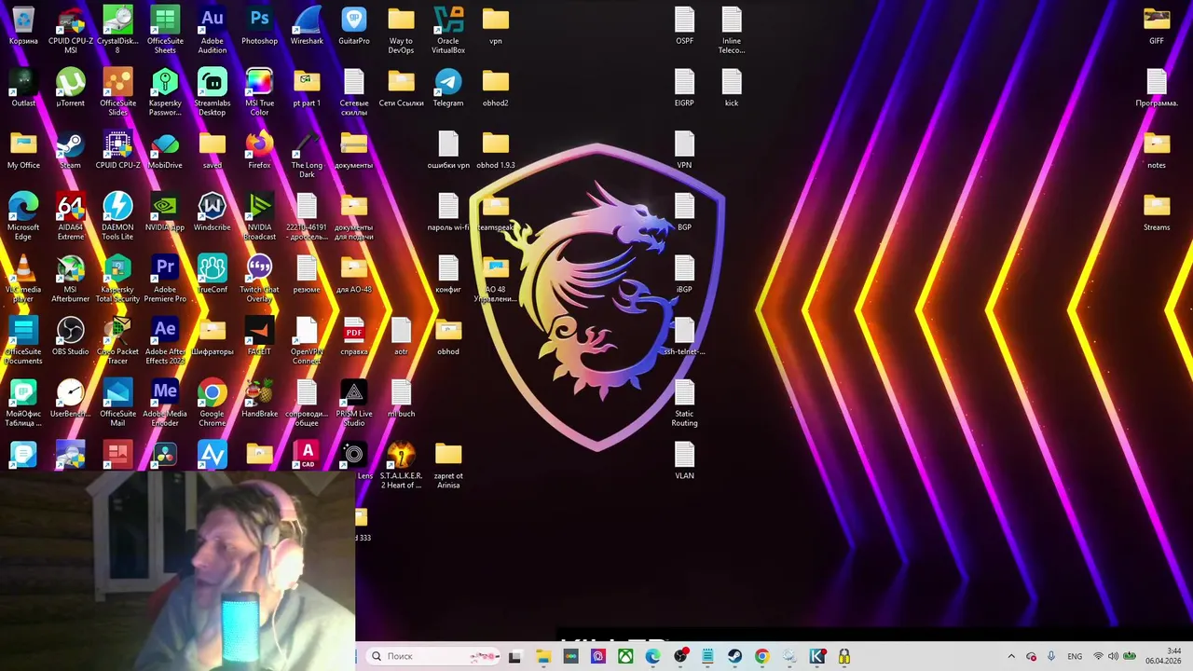Open Task View on the taskbar
1193x671 pixels.
[514, 656]
